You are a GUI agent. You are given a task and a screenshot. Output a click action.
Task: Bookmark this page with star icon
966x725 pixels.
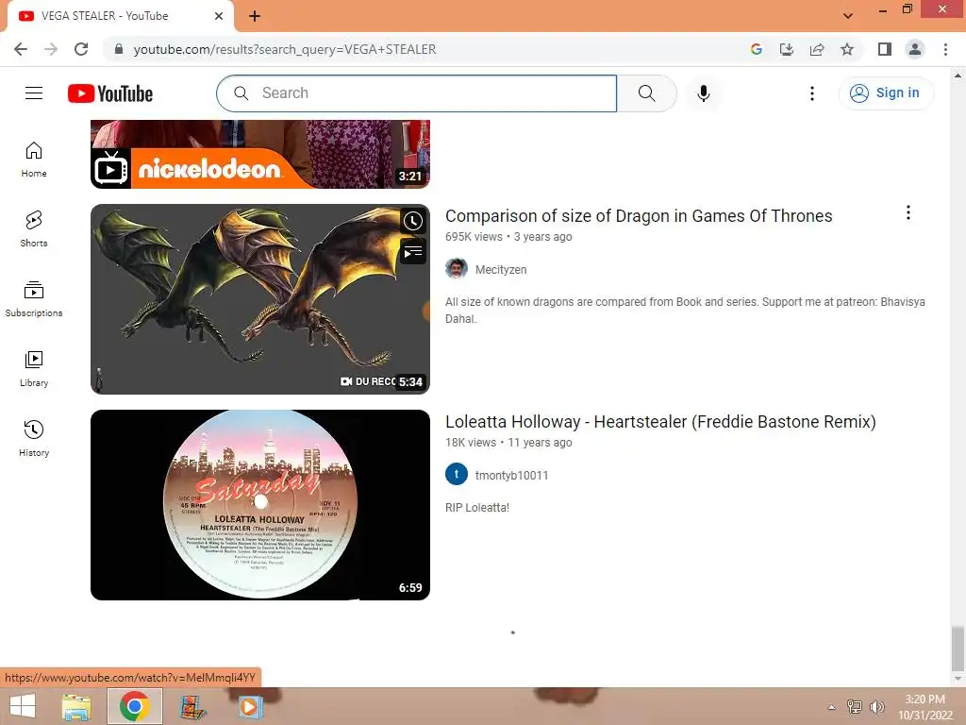pos(847,49)
